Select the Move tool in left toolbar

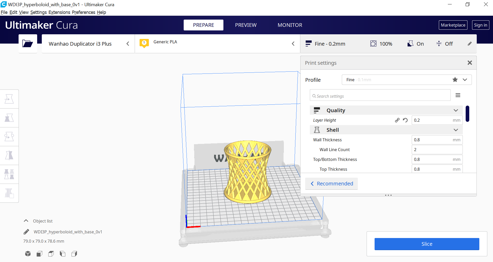click(9, 99)
